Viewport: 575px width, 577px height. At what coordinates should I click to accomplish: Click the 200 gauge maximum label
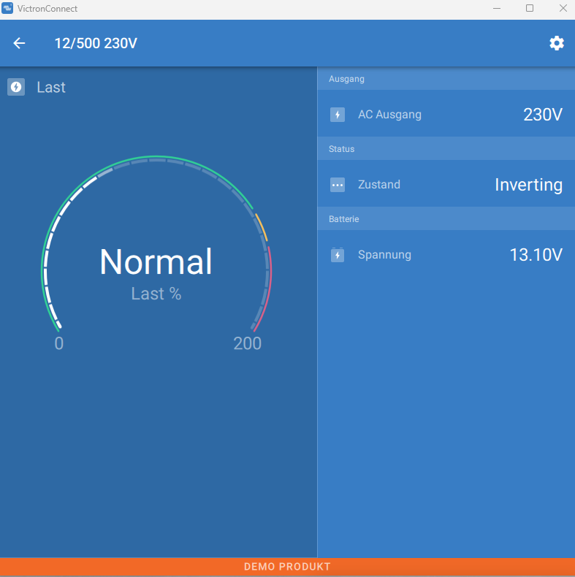coord(248,343)
